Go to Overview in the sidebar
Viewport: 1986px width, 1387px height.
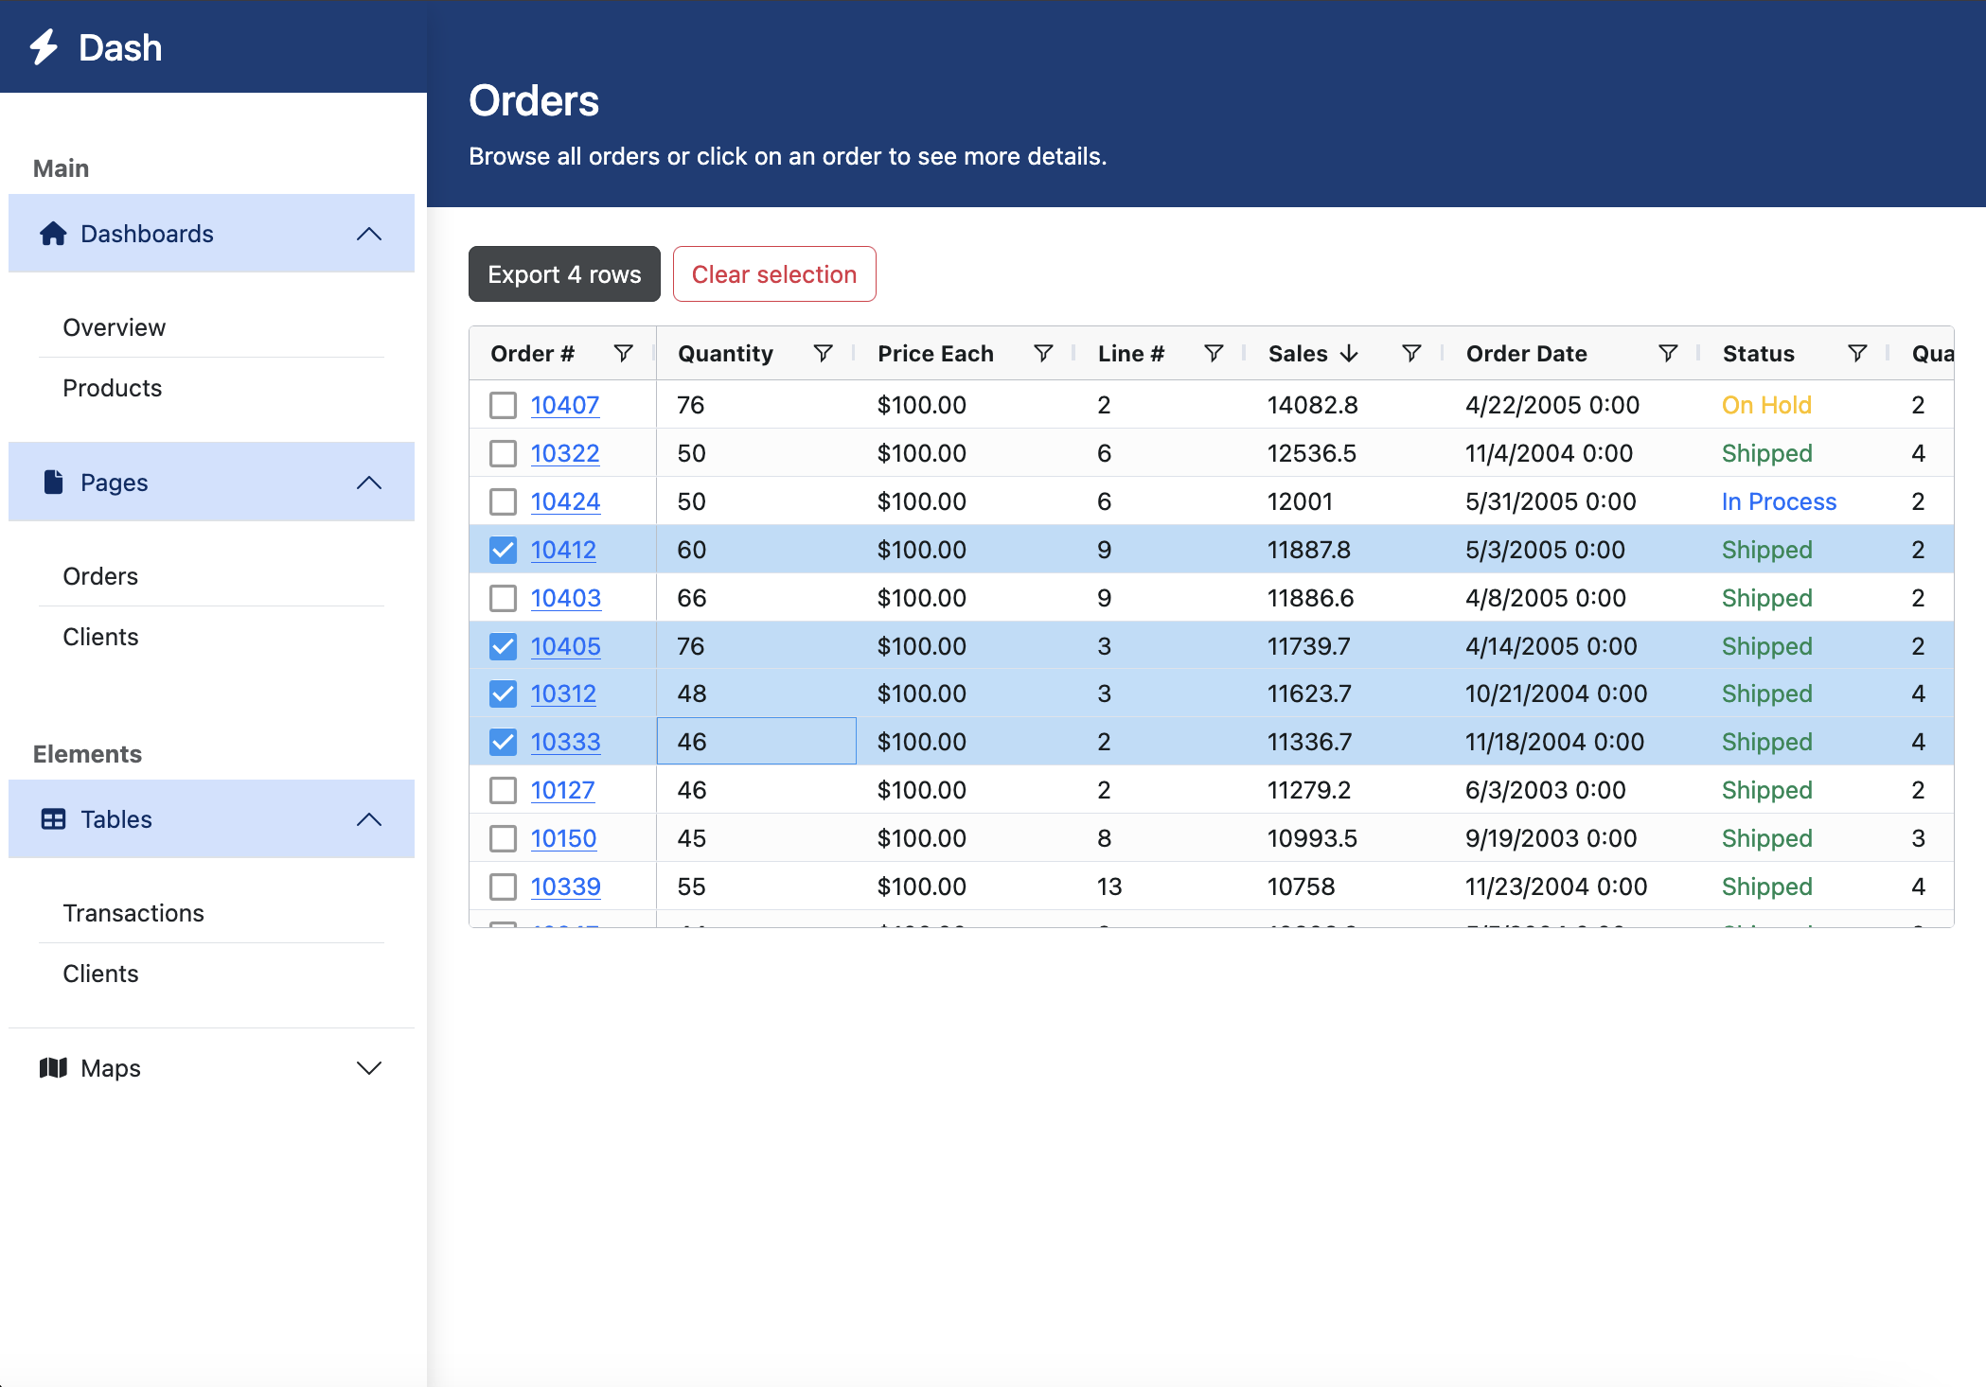point(114,327)
